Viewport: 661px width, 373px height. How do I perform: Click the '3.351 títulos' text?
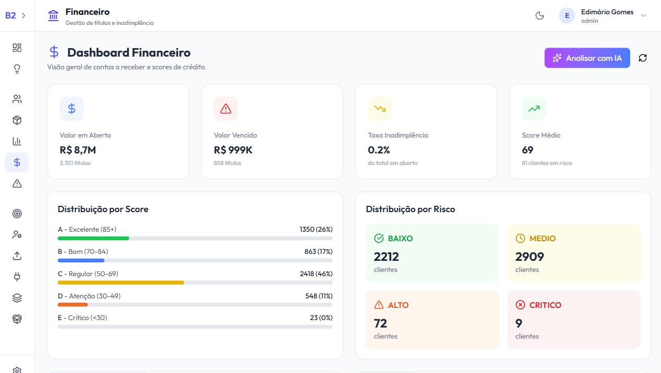75,163
